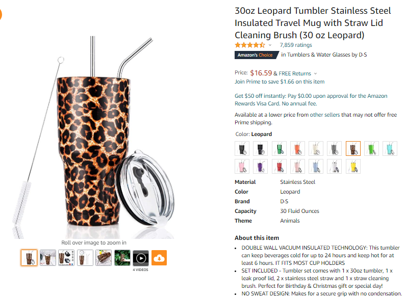Open thumbnail showing tumbler lying on side
Image resolution: width=406 pixels, height=298 pixels.
104,258
